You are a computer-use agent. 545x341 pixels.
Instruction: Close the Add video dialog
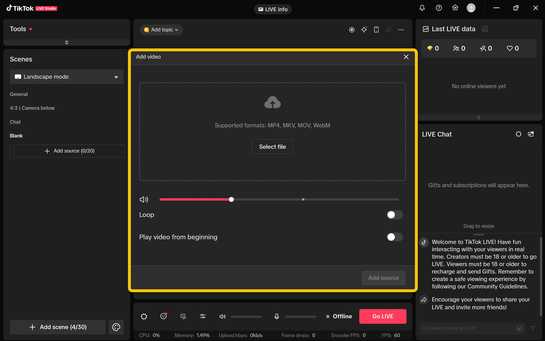pyautogui.click(x=406, y=57)
